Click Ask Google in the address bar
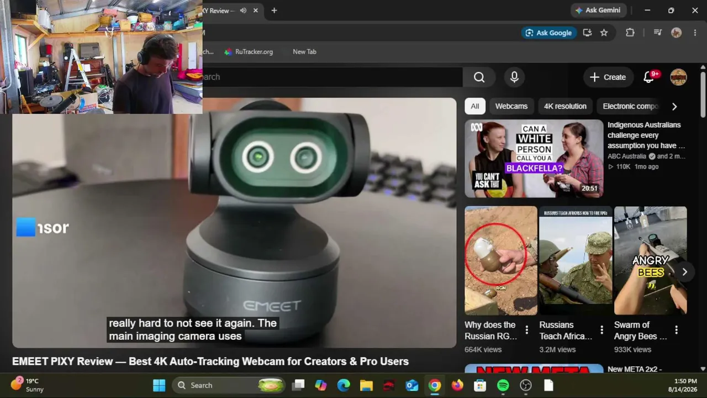This screenshot has width=707, height=398. tap(548, 33)
